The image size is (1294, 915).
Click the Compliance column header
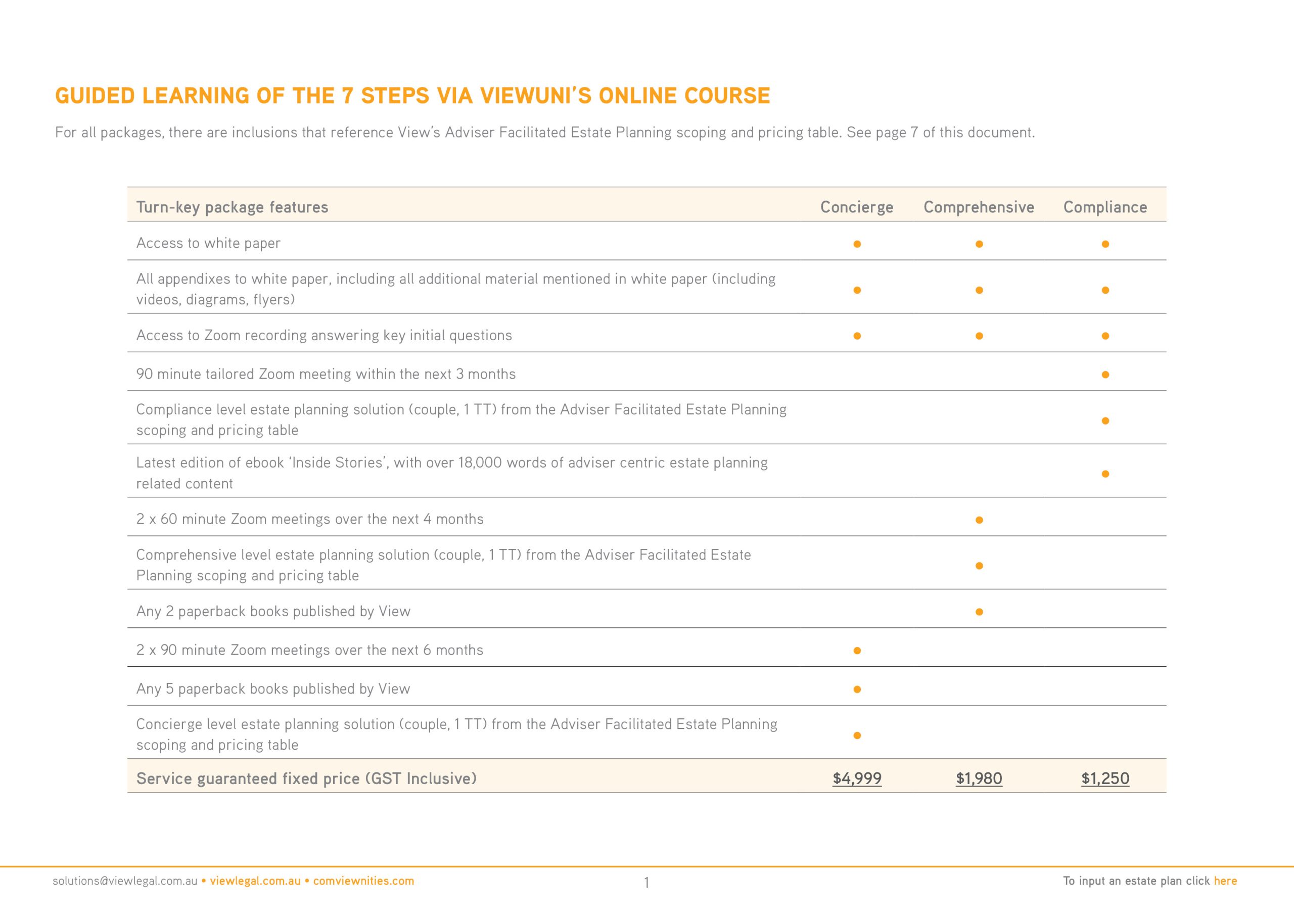[x=1105, y=207]
